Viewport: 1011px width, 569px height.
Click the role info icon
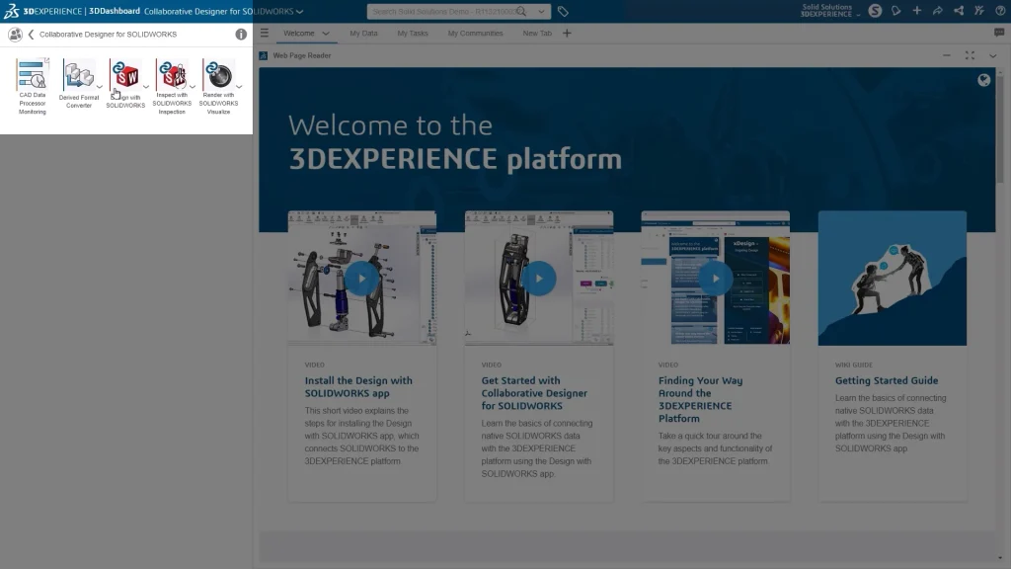[x=241, y=35]
